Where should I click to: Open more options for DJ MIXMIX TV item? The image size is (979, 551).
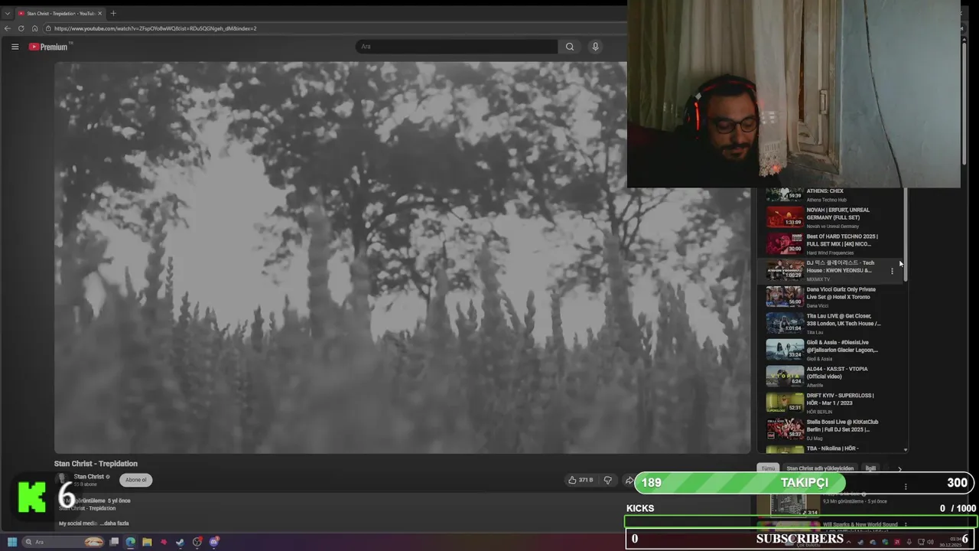[892, 271]
